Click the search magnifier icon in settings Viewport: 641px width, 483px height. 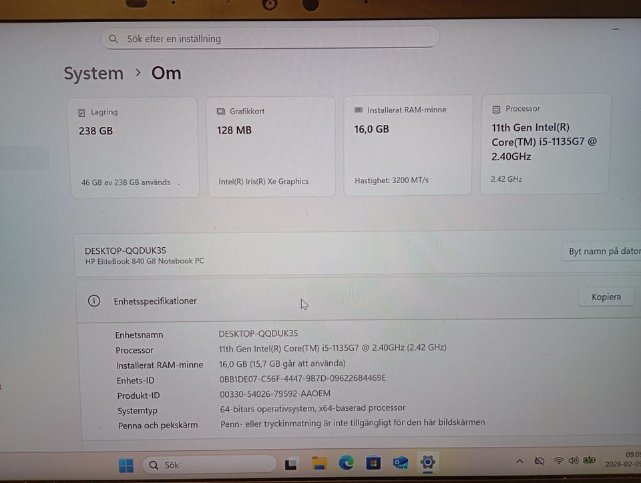114,39
